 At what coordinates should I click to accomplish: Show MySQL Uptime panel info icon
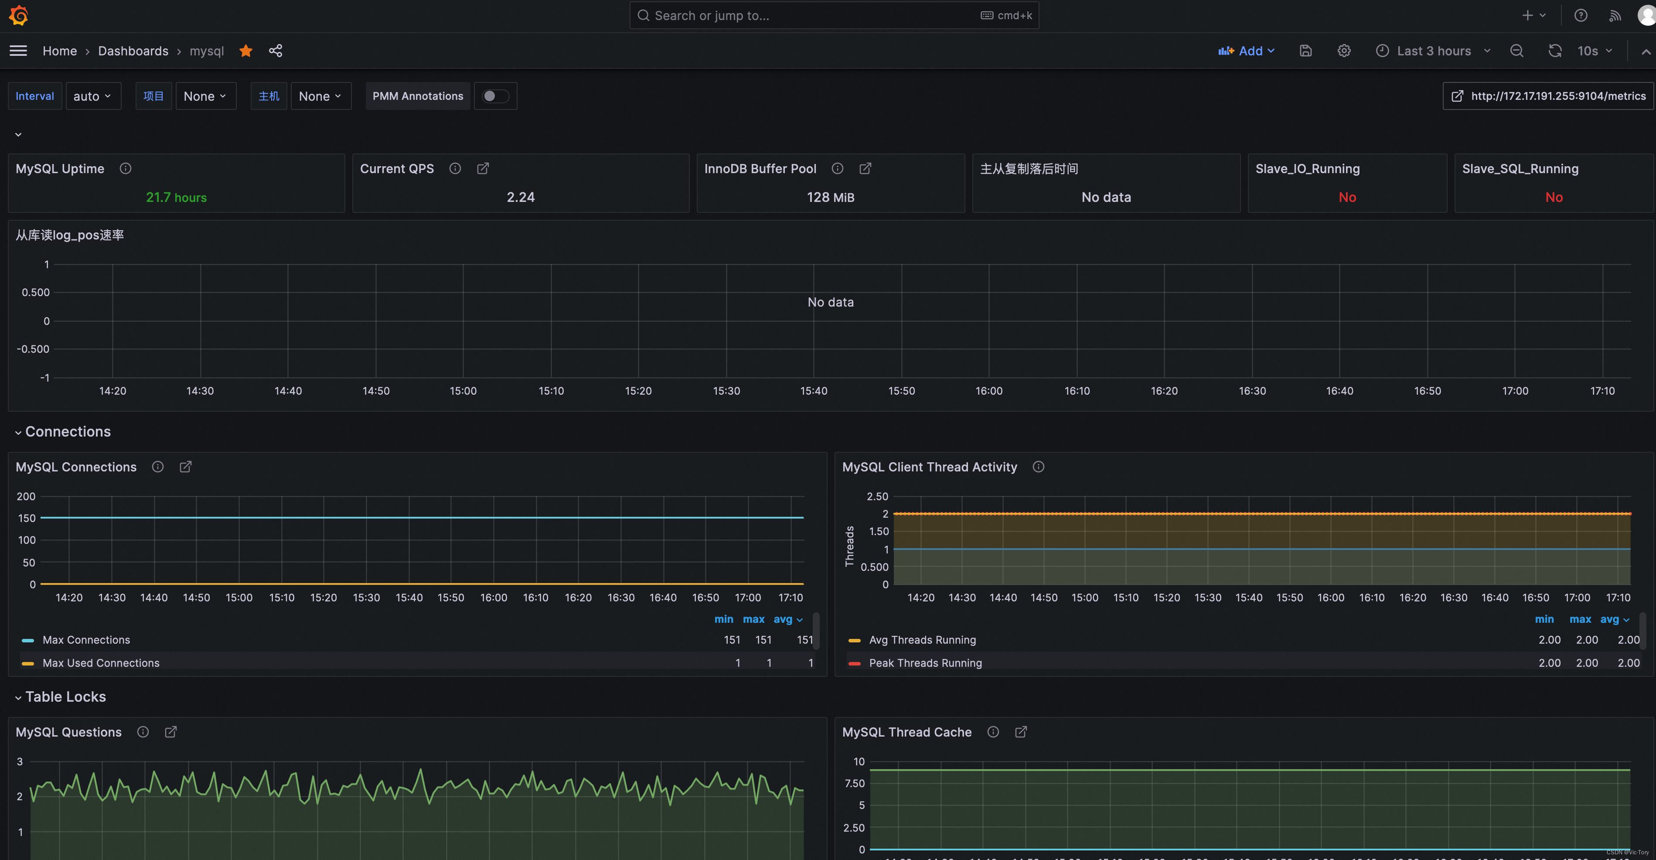pyautogui.click(x=126, y=168)
